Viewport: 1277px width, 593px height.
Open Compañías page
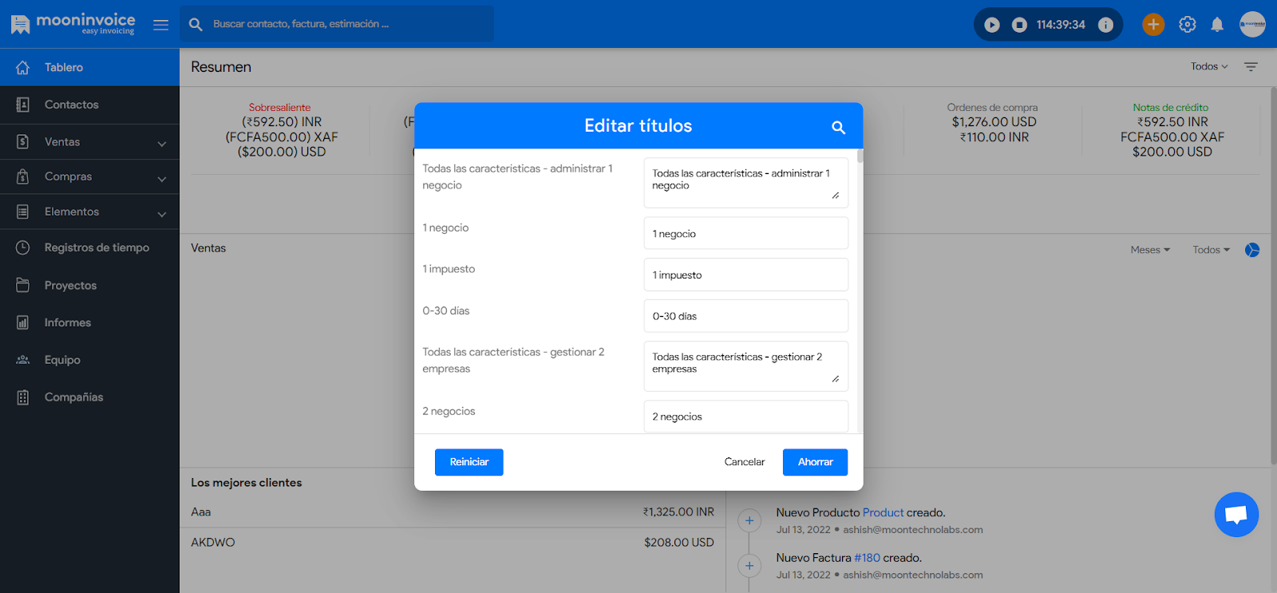[x=89, y=397]
